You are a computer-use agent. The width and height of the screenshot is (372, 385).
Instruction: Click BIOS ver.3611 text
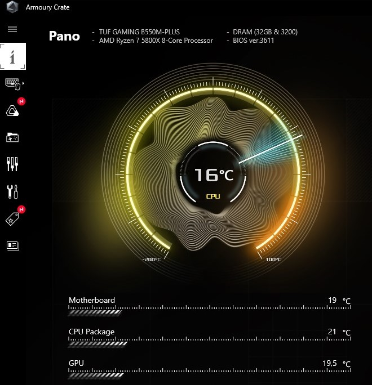(x=253, y=41)
